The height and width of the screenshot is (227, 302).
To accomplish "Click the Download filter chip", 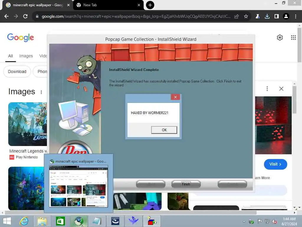I will (17, 72).
